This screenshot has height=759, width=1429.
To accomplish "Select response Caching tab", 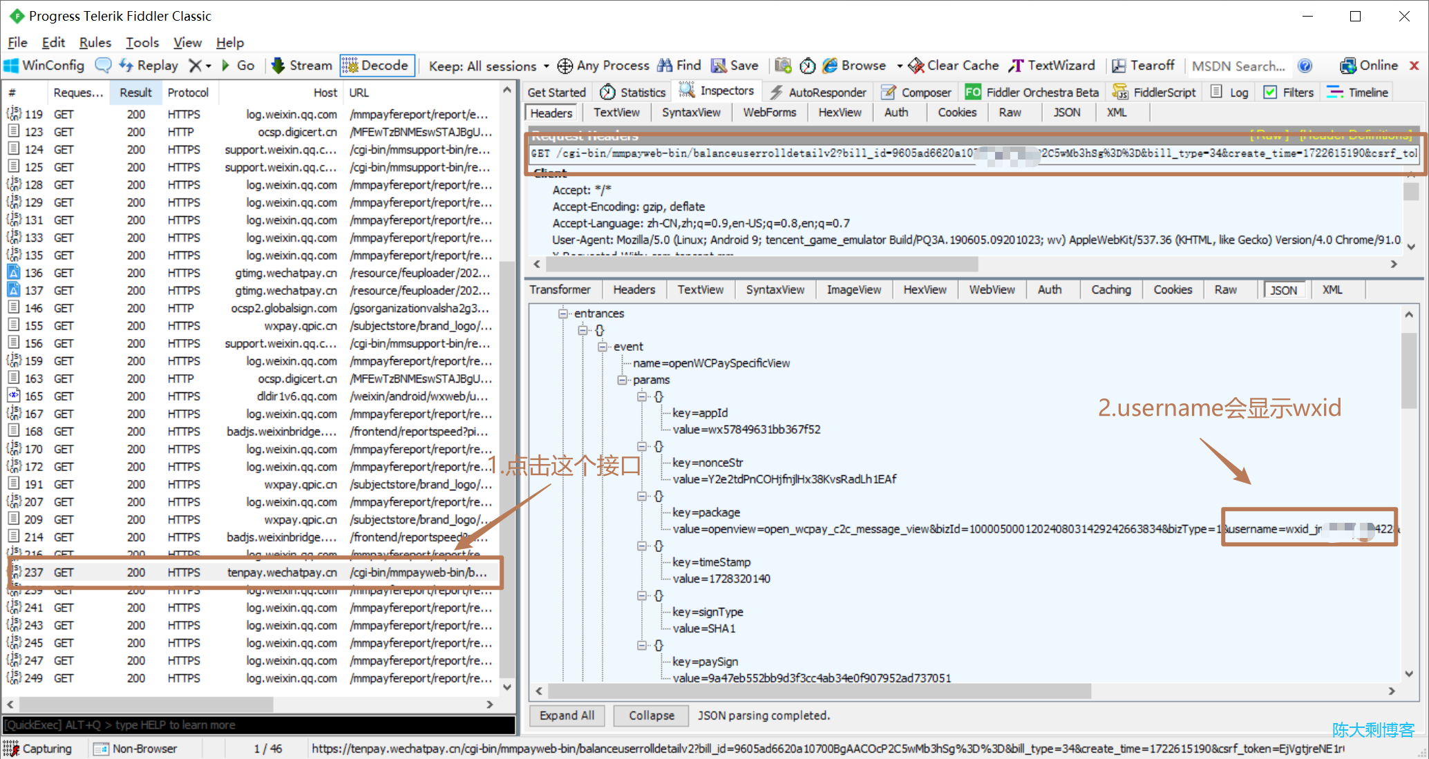I will [1111, 290].
